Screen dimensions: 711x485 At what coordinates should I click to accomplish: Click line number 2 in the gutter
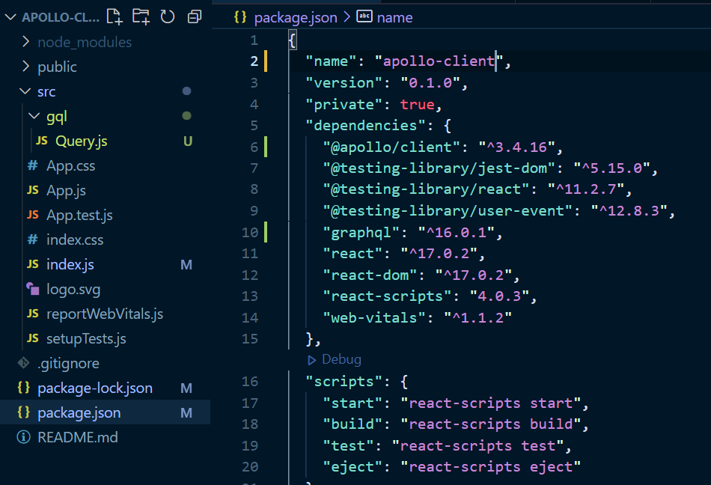254,61
